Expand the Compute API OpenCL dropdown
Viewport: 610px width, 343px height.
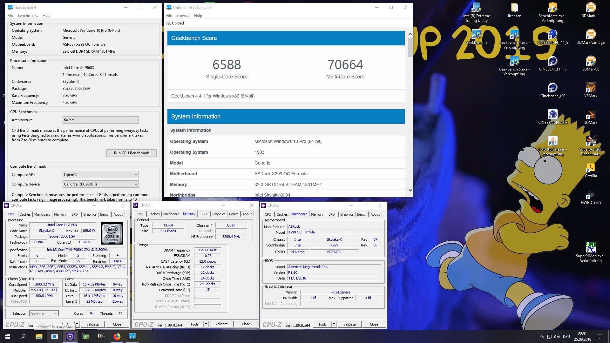tap(101, 175)
